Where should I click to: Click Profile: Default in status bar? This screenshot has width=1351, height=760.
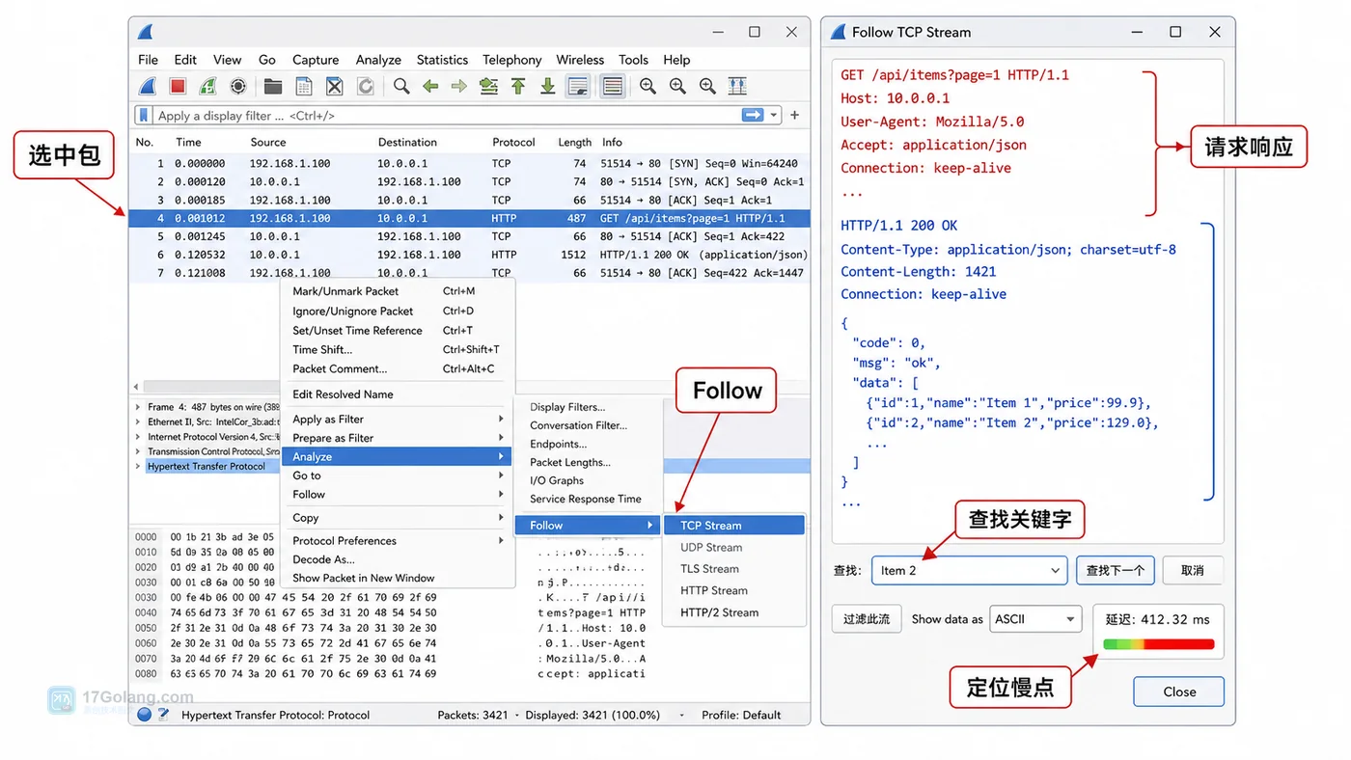point(741,715)
